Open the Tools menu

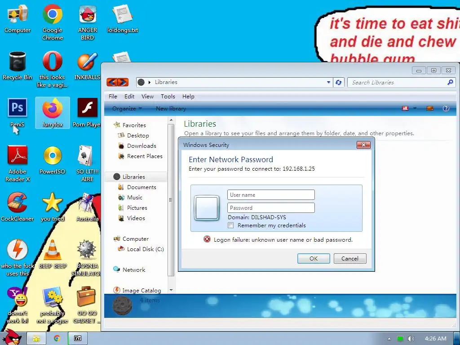(168, 96)
